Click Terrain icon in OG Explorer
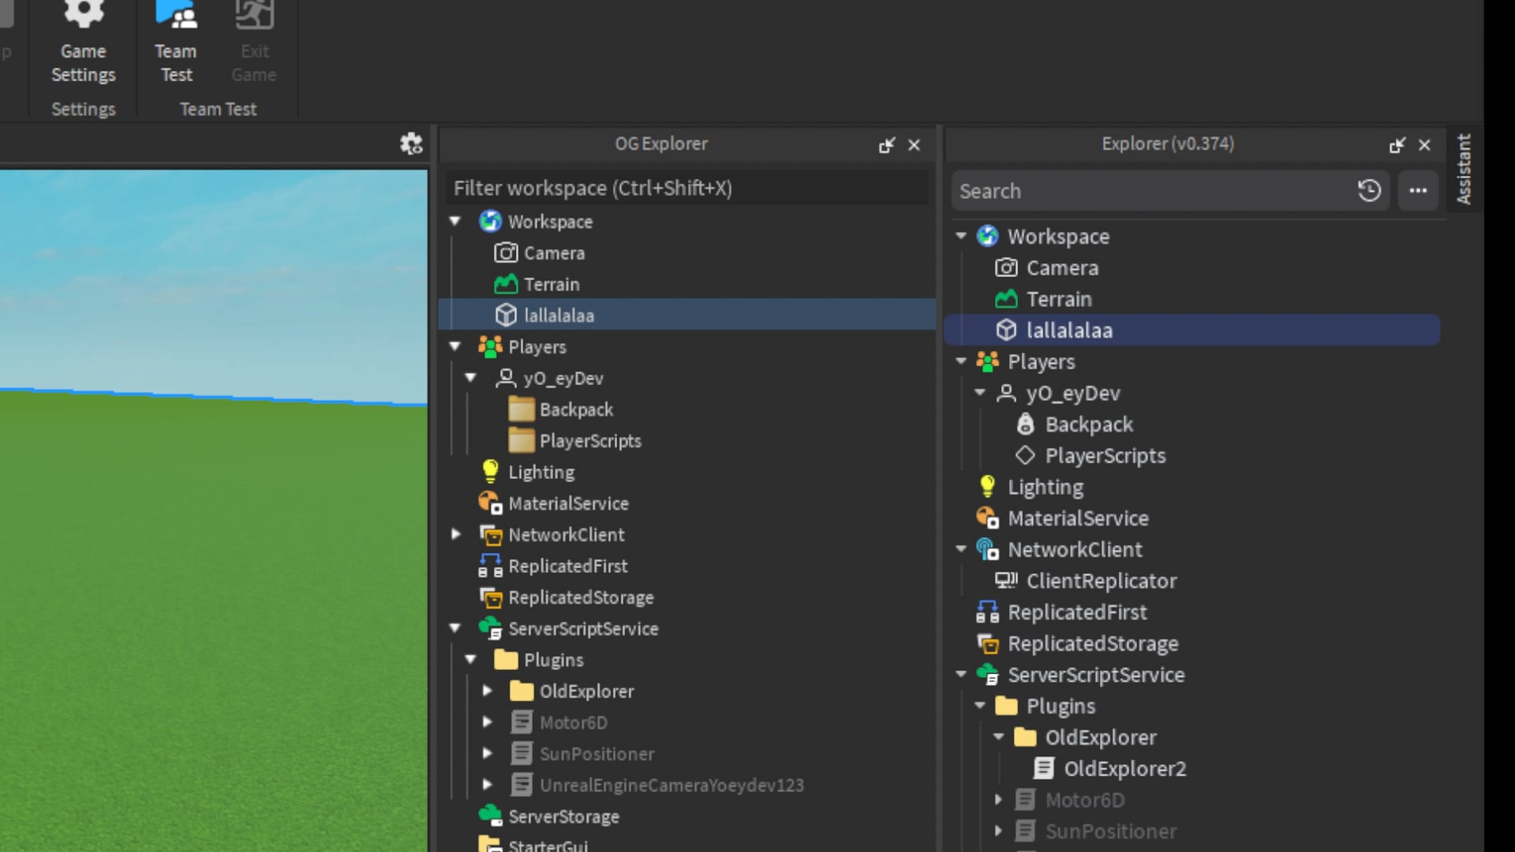This screenshot has width=1515, height=852. [x=506, y=284]
